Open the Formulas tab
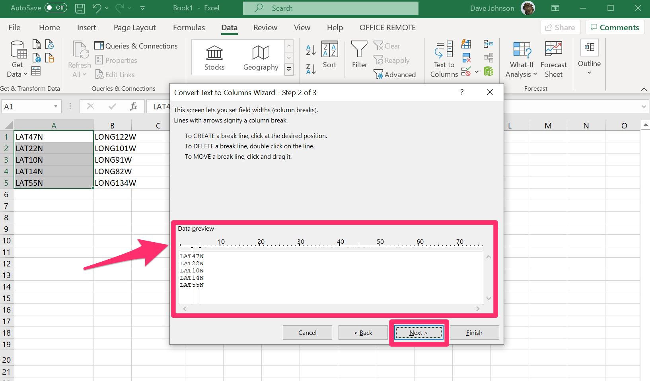This screenshot has height=381, width=650. point(189,27)
